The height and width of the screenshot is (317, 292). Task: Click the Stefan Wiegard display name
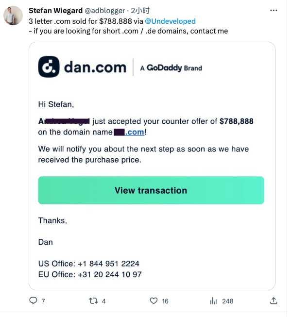coord(56,11)
